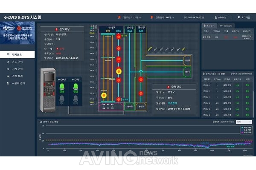Click the 지점명 column header
256x170 pixels.
tap(207, 79)
